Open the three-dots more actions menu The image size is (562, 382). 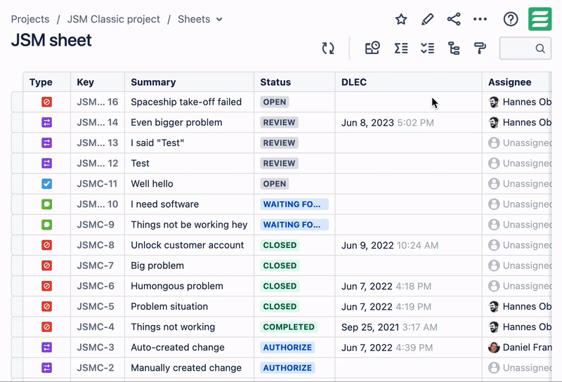pyautogui.click(x=480, y=20)
